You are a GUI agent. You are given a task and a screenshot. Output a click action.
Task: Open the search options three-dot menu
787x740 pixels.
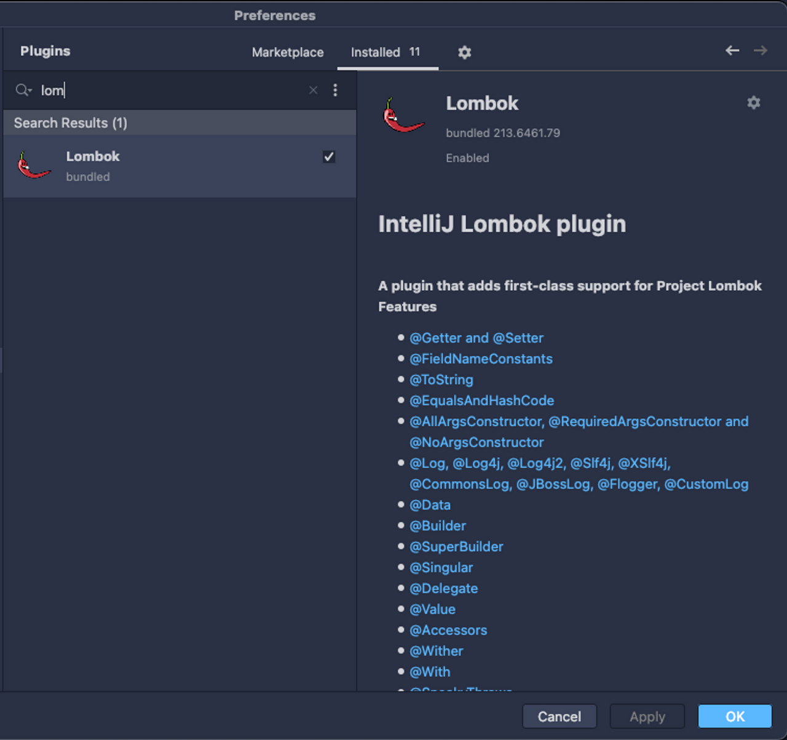point(335,90)
